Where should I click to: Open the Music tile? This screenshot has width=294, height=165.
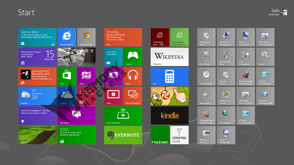point(133,76)
